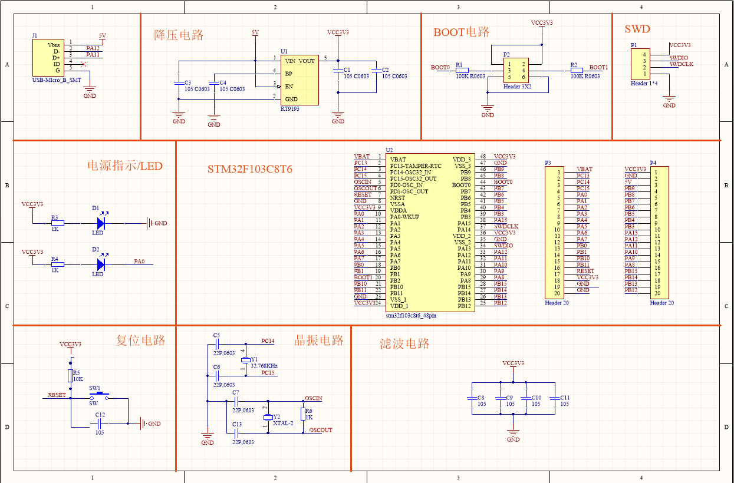Viewport: 734px width, 483px height.
Task: Click the LED D1 diode symbol
Action: pos(100,223)
